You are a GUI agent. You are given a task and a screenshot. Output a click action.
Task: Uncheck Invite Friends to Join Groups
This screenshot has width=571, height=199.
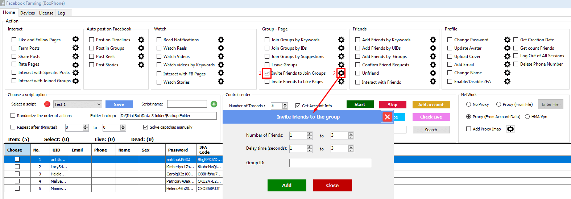click(x=267, y=73)
